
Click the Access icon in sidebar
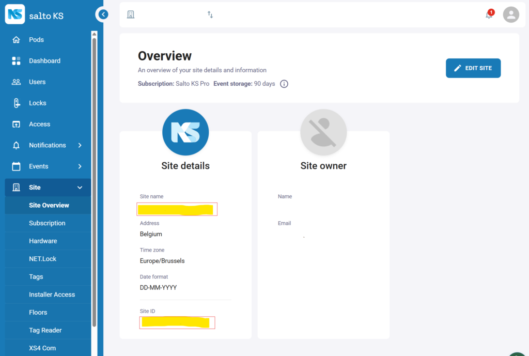[16, 125]
